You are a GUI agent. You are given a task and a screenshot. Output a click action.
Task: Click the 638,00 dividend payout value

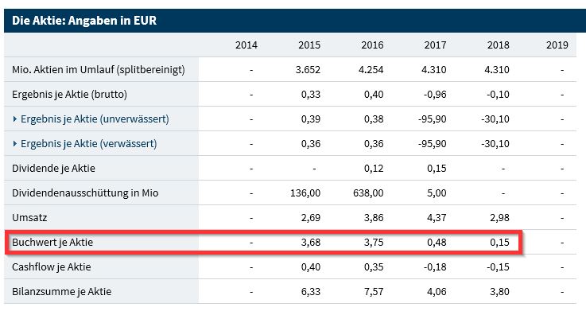click(368, 192)
